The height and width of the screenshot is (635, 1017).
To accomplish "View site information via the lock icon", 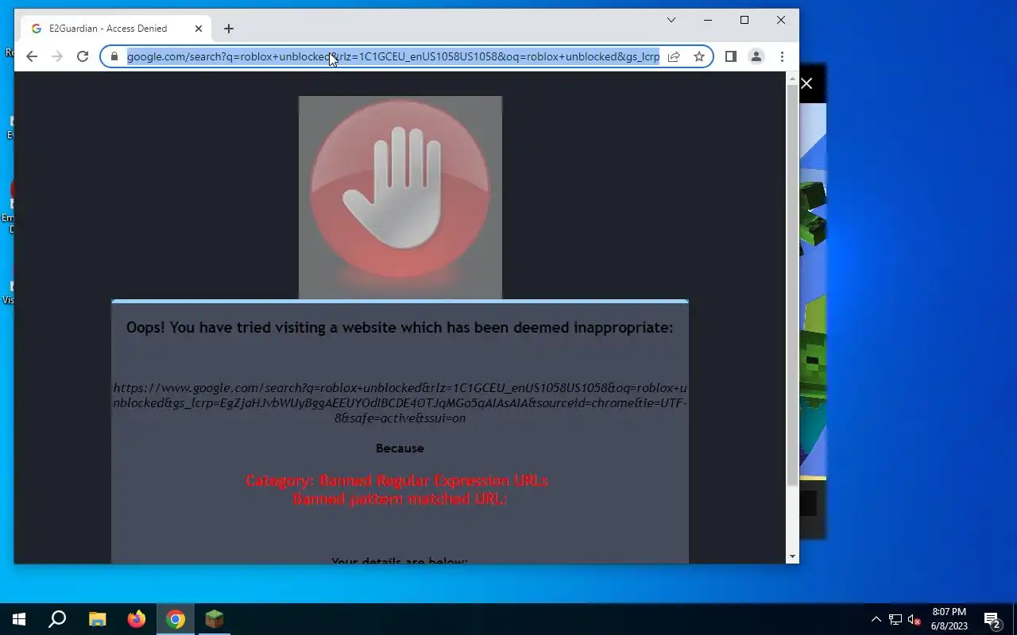I will coord(114,56).
